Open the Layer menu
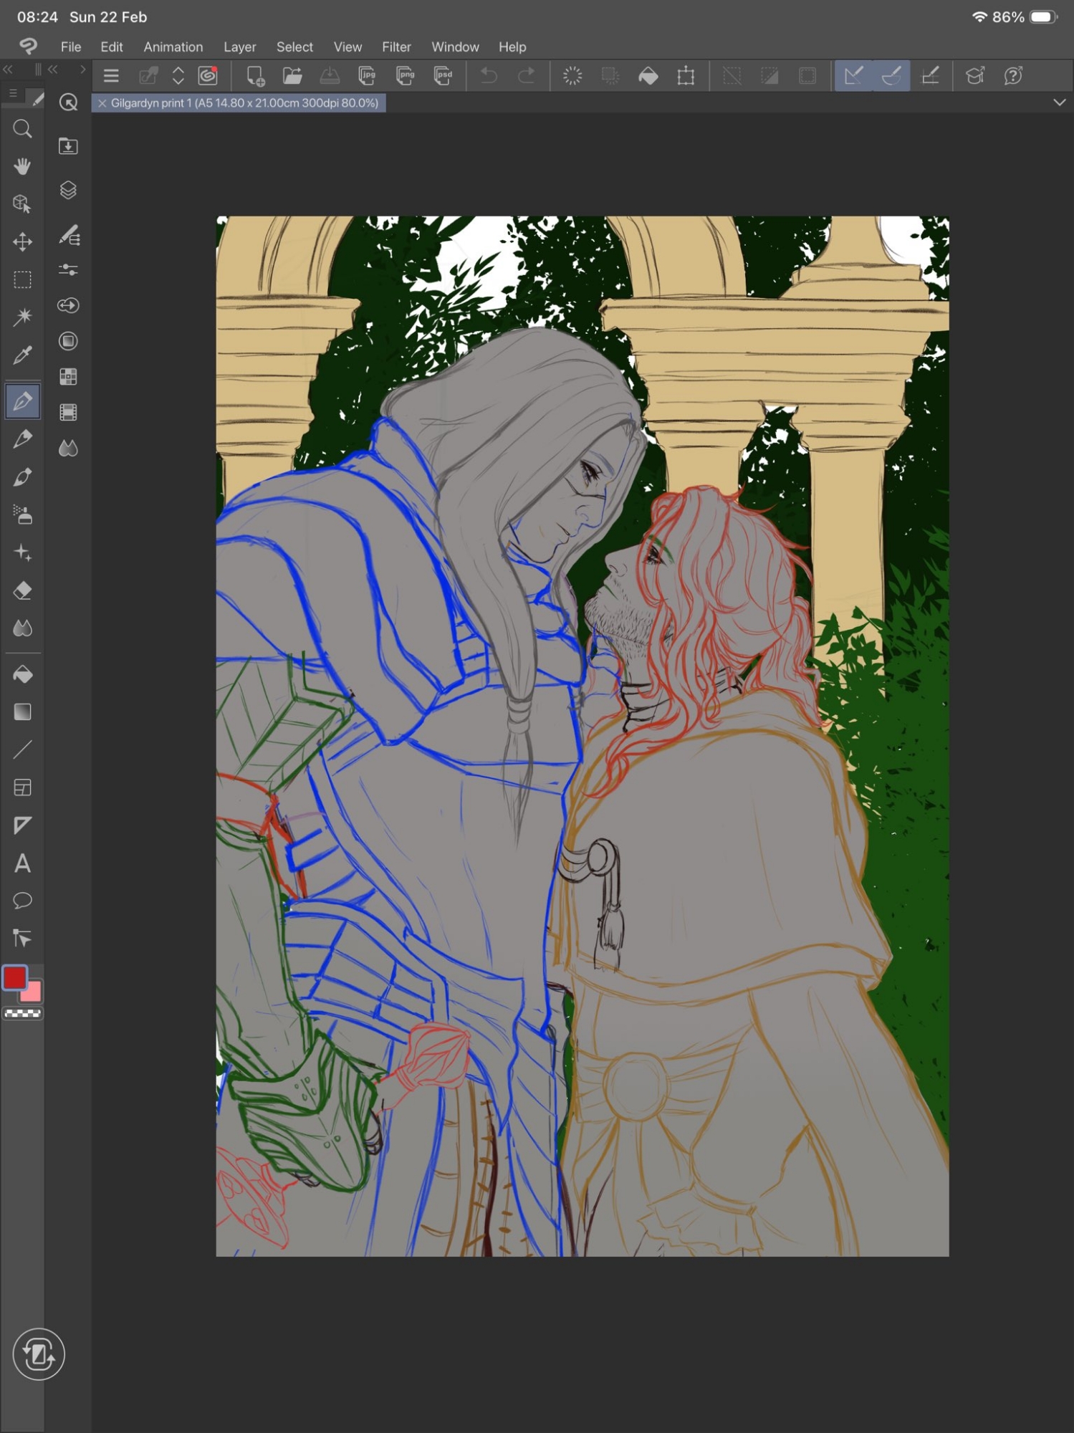This screenshot has width=1074, height=1433. (239, 47)
